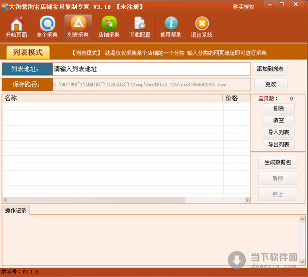
Task: Click the 生成数据包 button
Action: click(278, 162)
